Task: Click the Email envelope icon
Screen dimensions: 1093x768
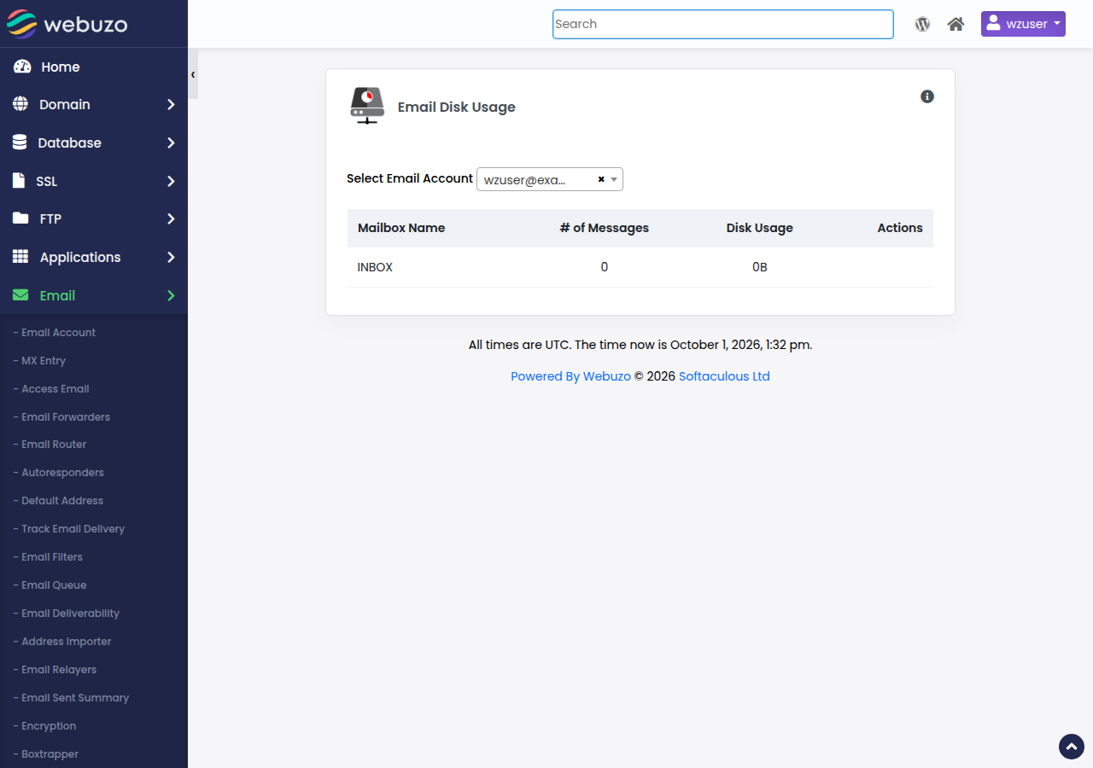Action: pos(20,295)
